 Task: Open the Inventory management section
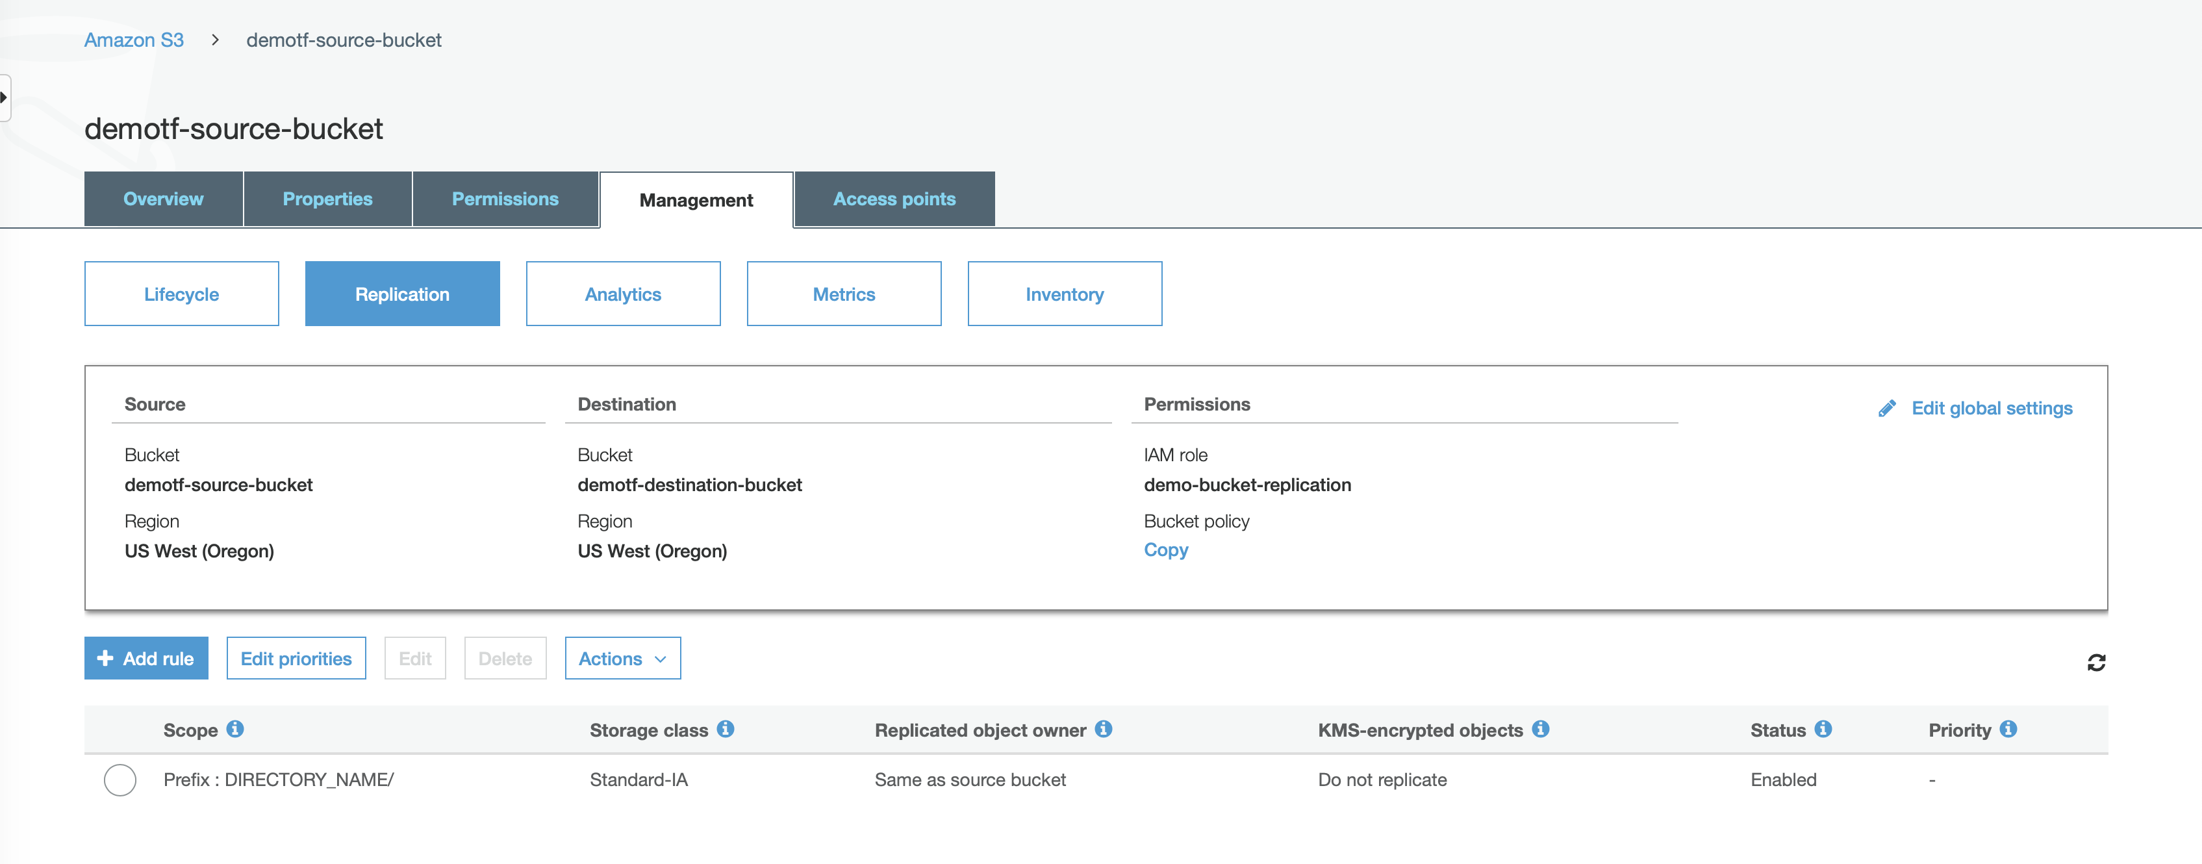[x=1064, y=294]
